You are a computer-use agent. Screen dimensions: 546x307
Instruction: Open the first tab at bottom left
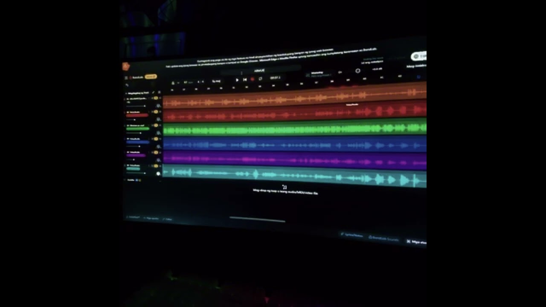[x=134, y=217]
